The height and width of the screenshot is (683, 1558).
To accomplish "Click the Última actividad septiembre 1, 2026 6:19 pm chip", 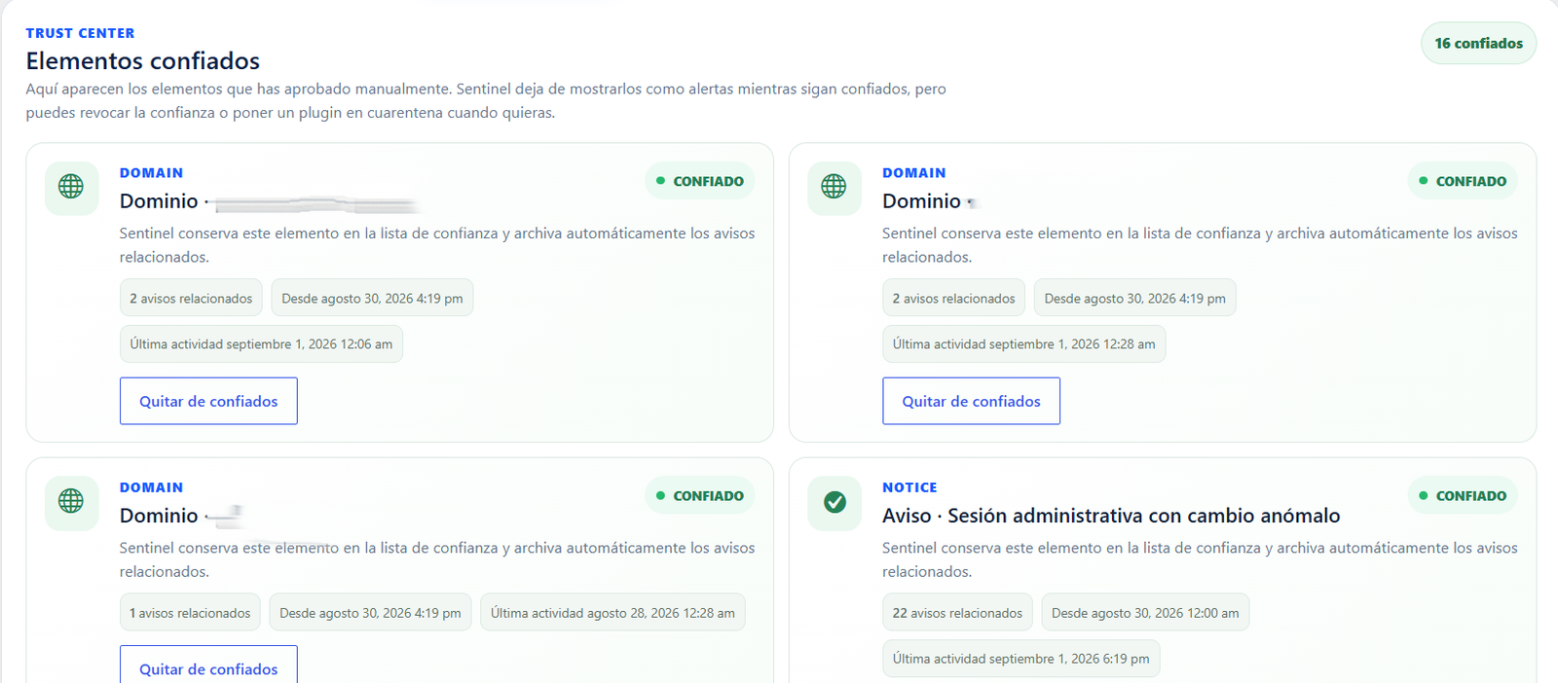I will point(1020,659).
